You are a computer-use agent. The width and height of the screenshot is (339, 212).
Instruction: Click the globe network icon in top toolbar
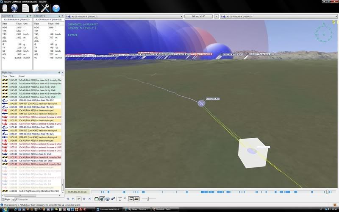coord(15,8)
